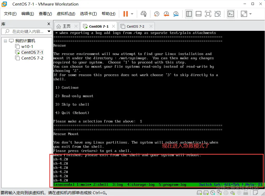Select w10-1 in the library
The height and width of the screenshot is (196, 265).
click(x=27, y=47)
